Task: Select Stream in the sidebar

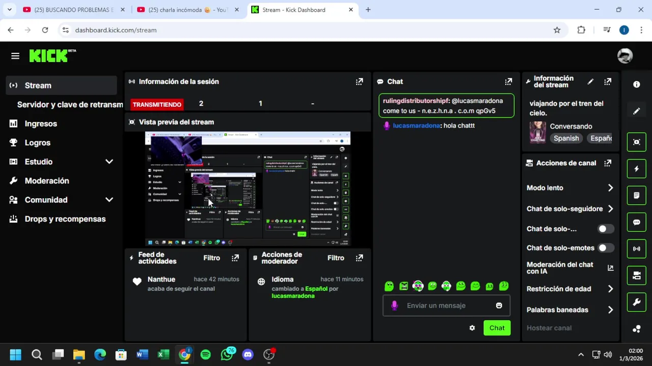Action: pyautogui.click(x=61, y=85)
